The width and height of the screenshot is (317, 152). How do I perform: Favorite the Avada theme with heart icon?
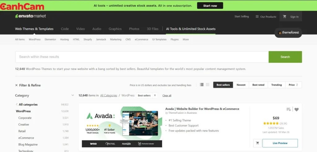click(297, 110)
